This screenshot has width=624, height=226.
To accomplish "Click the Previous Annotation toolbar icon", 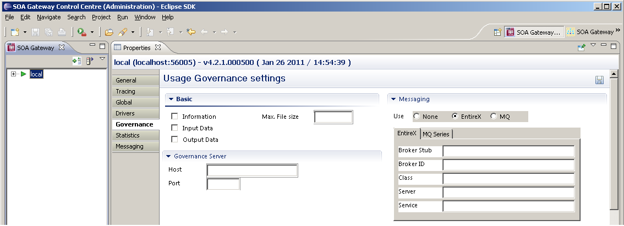I will pyautogui.click(x=171, y=32).
